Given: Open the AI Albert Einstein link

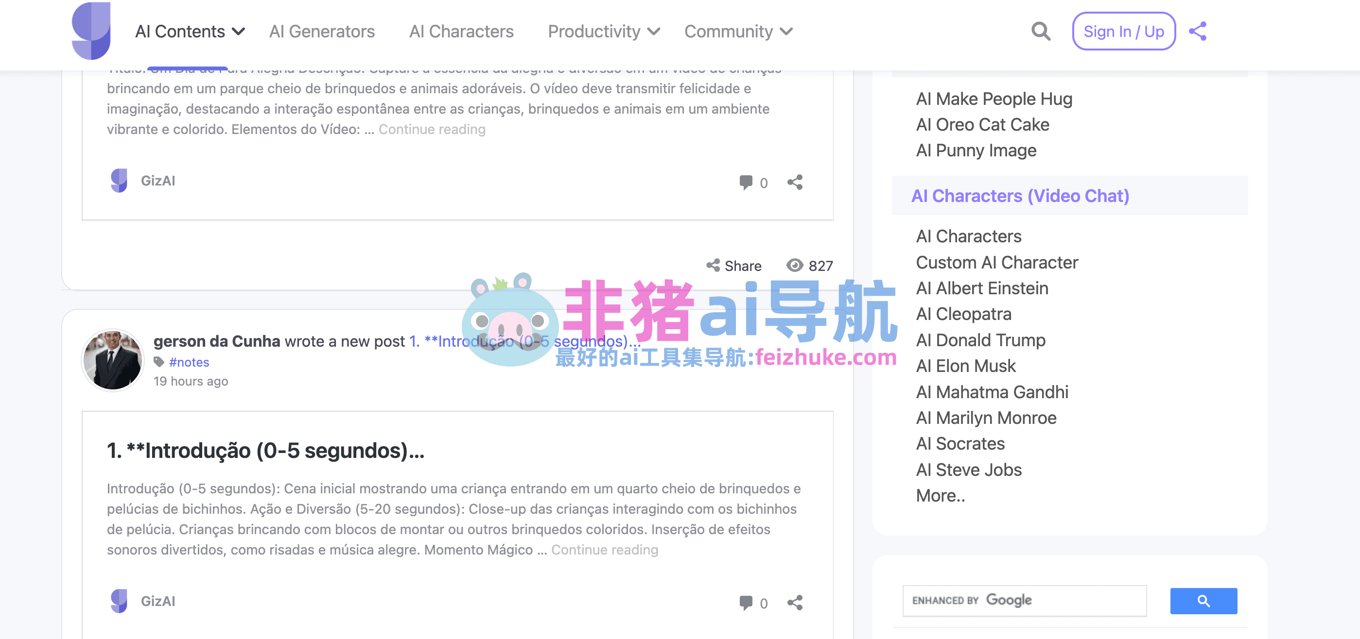Looking at the screenshot, I should click(981, 288).
